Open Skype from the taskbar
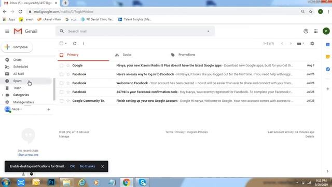Viewport: 332px width, 187px height. 142,182
